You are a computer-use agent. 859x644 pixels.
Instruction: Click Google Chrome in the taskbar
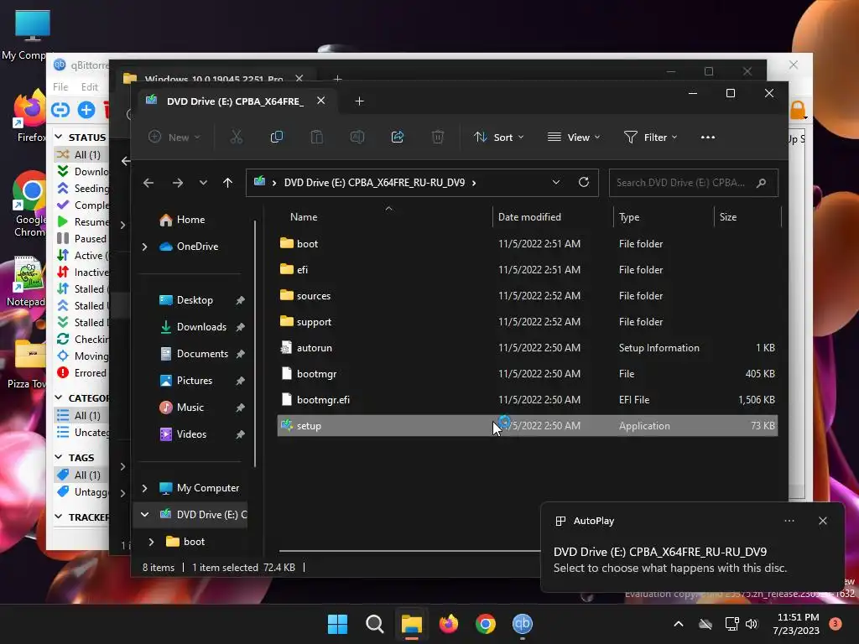(486, 624)
